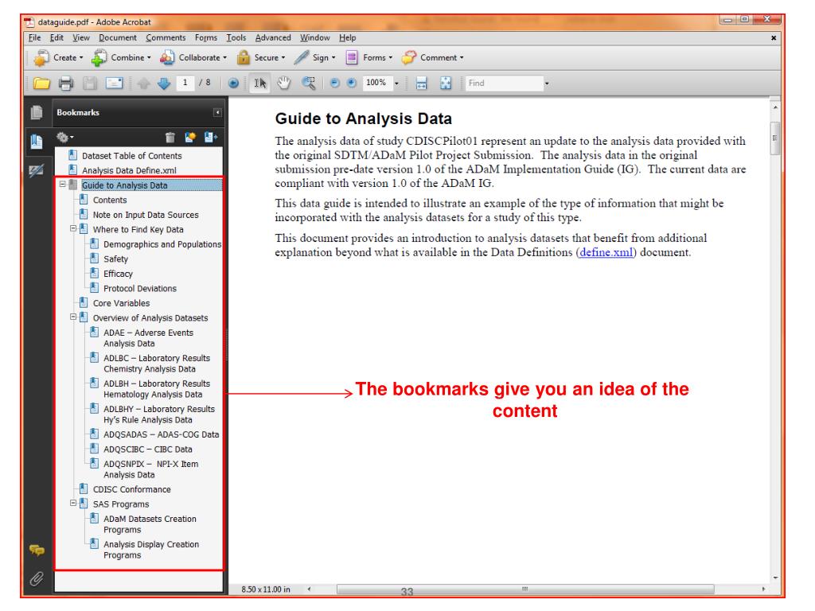Click the Zoom Out minus button

pyautogui.click(x=335, y=83)
